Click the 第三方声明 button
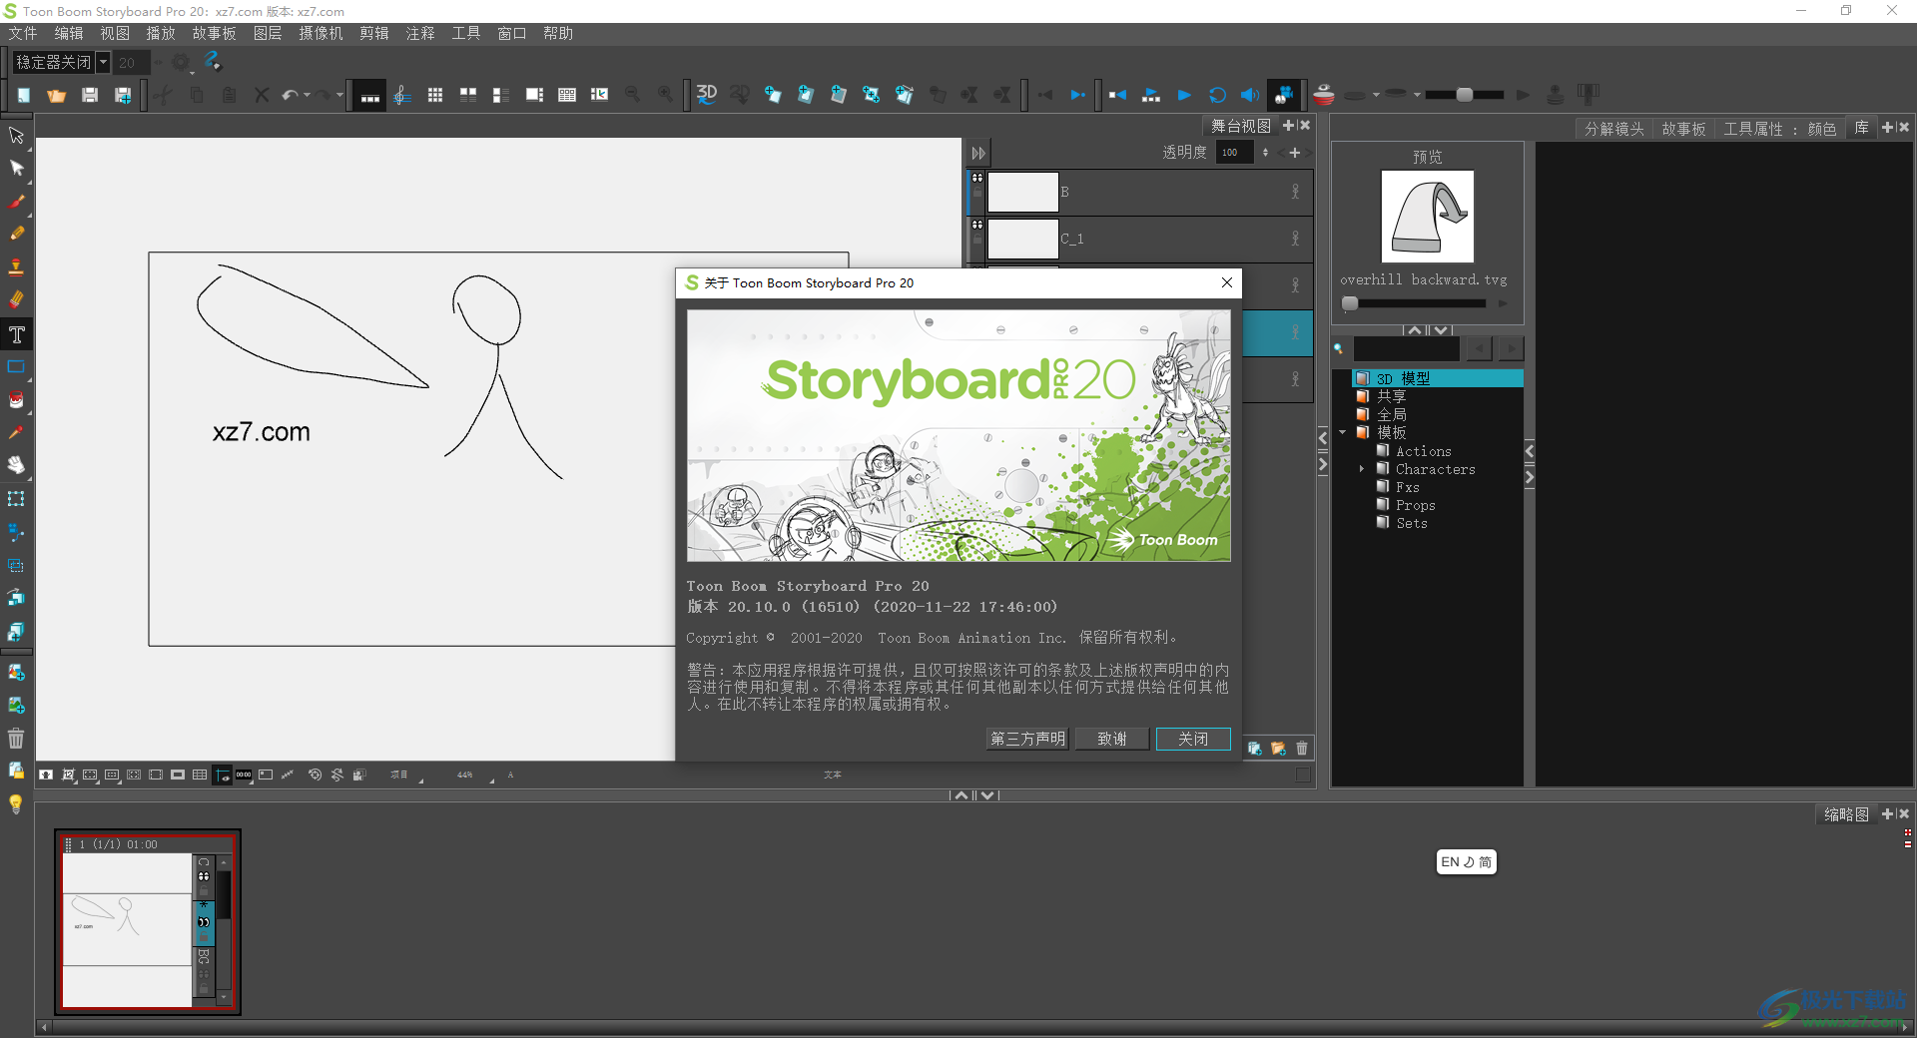The height and width of the screenshot is (1038, 1917). pos(1027,739)
